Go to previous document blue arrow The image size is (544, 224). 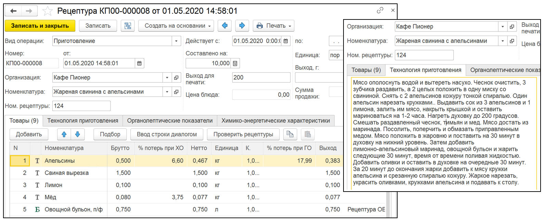(x=225, y=26)
